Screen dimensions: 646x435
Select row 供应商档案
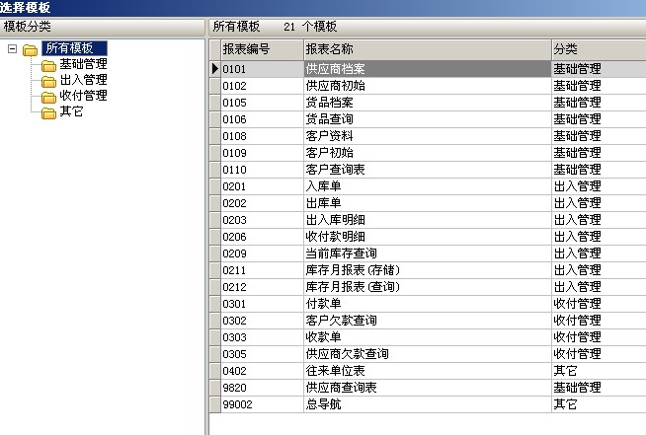point(428,69)
